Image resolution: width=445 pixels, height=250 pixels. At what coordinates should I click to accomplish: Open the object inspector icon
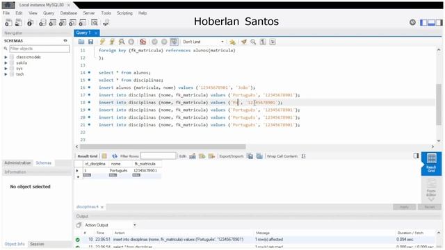coord(30,23)
